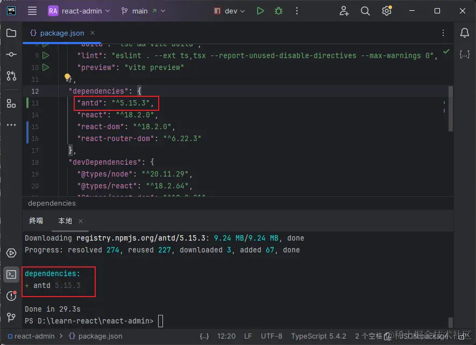
Task: Open Search Everywhere magnifier
Action: point(365,11)
